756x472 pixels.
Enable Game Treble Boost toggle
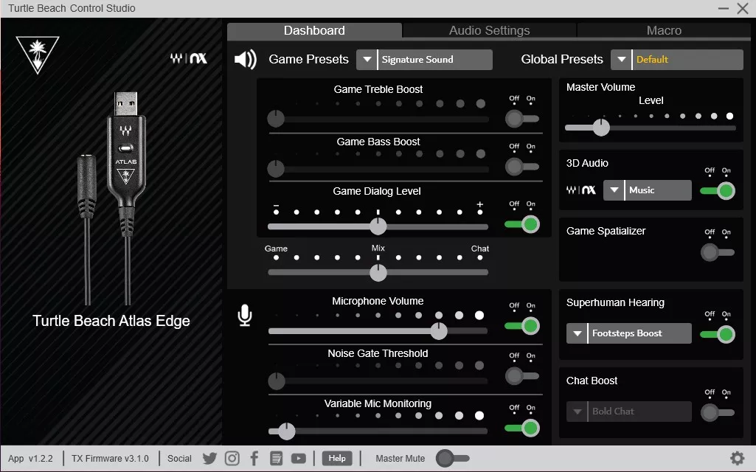tap(522, 119)
